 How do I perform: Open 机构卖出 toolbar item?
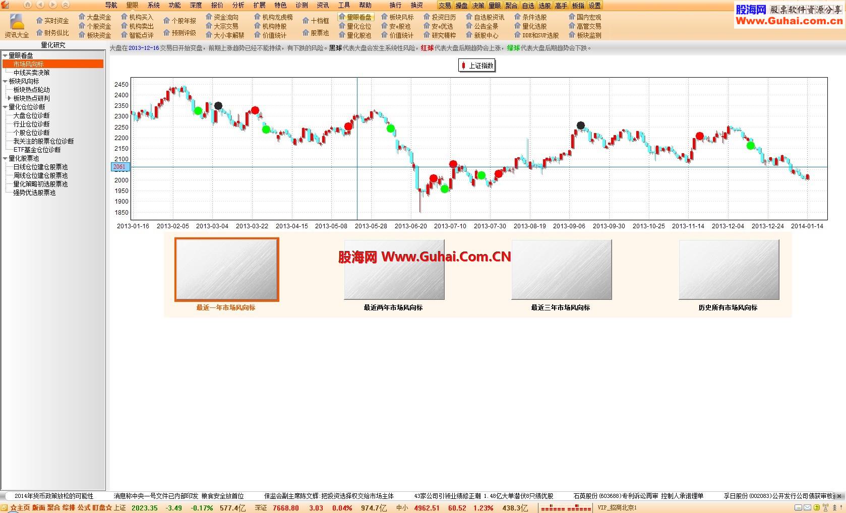137,26
